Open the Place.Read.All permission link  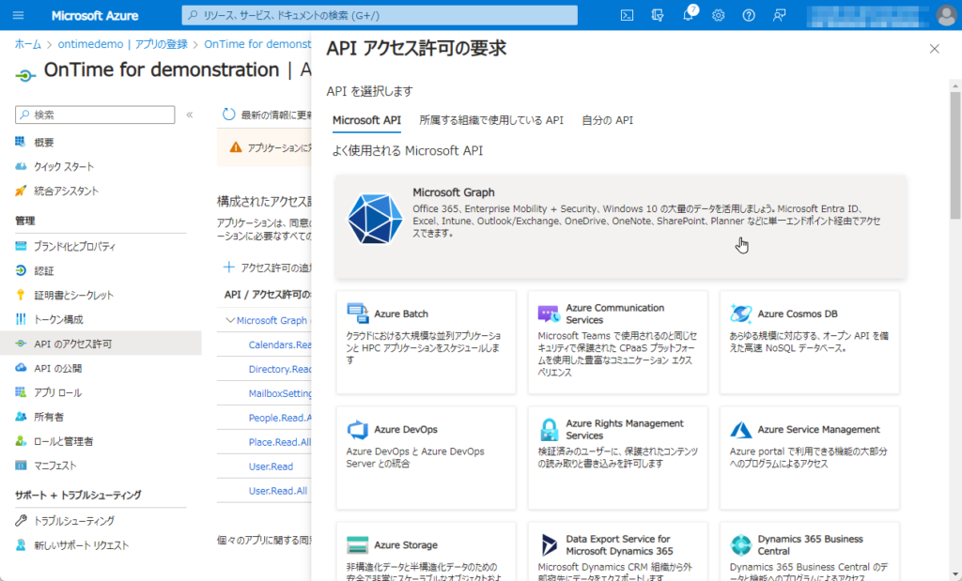[279, 442]
